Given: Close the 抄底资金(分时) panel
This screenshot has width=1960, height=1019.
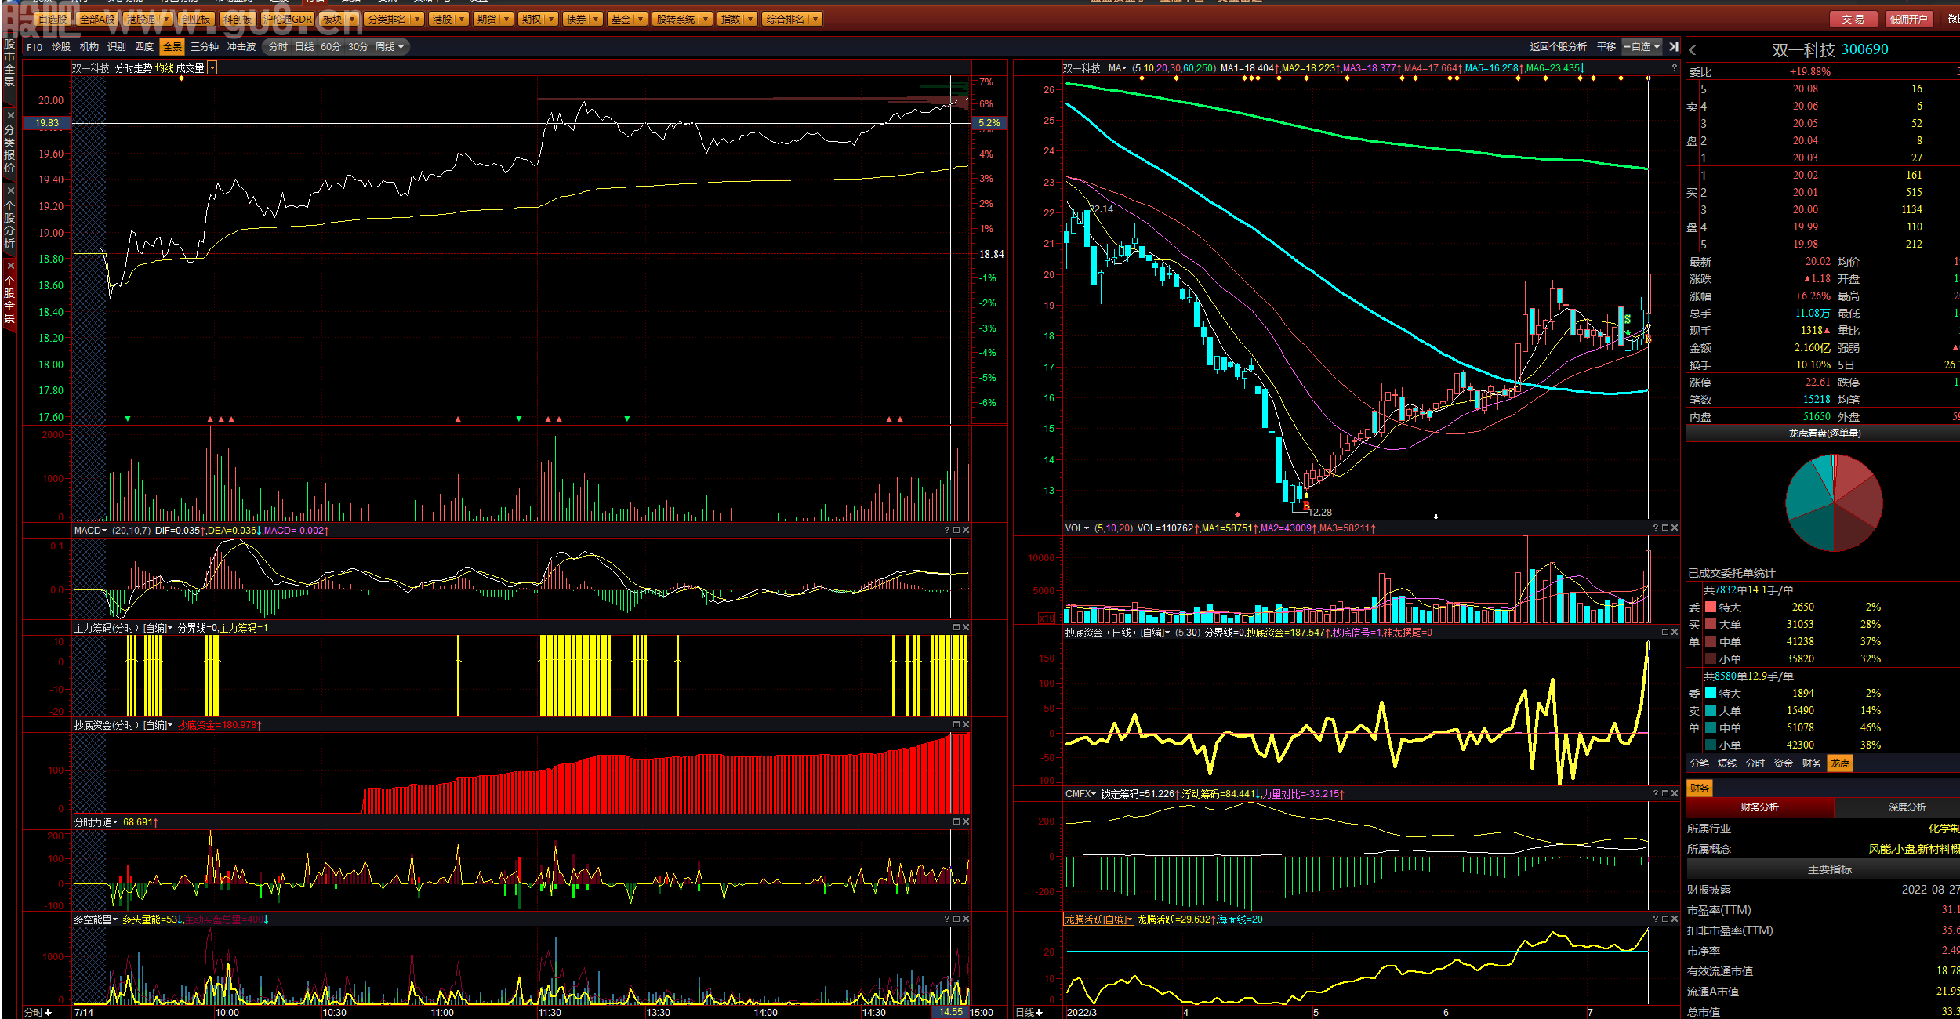Looking at the screenshot, I should pyautogui.click(x=966, y=725).
